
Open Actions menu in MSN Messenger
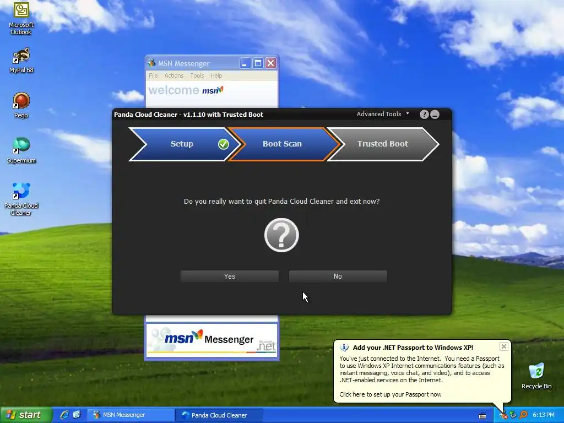[x=173, y=75]
